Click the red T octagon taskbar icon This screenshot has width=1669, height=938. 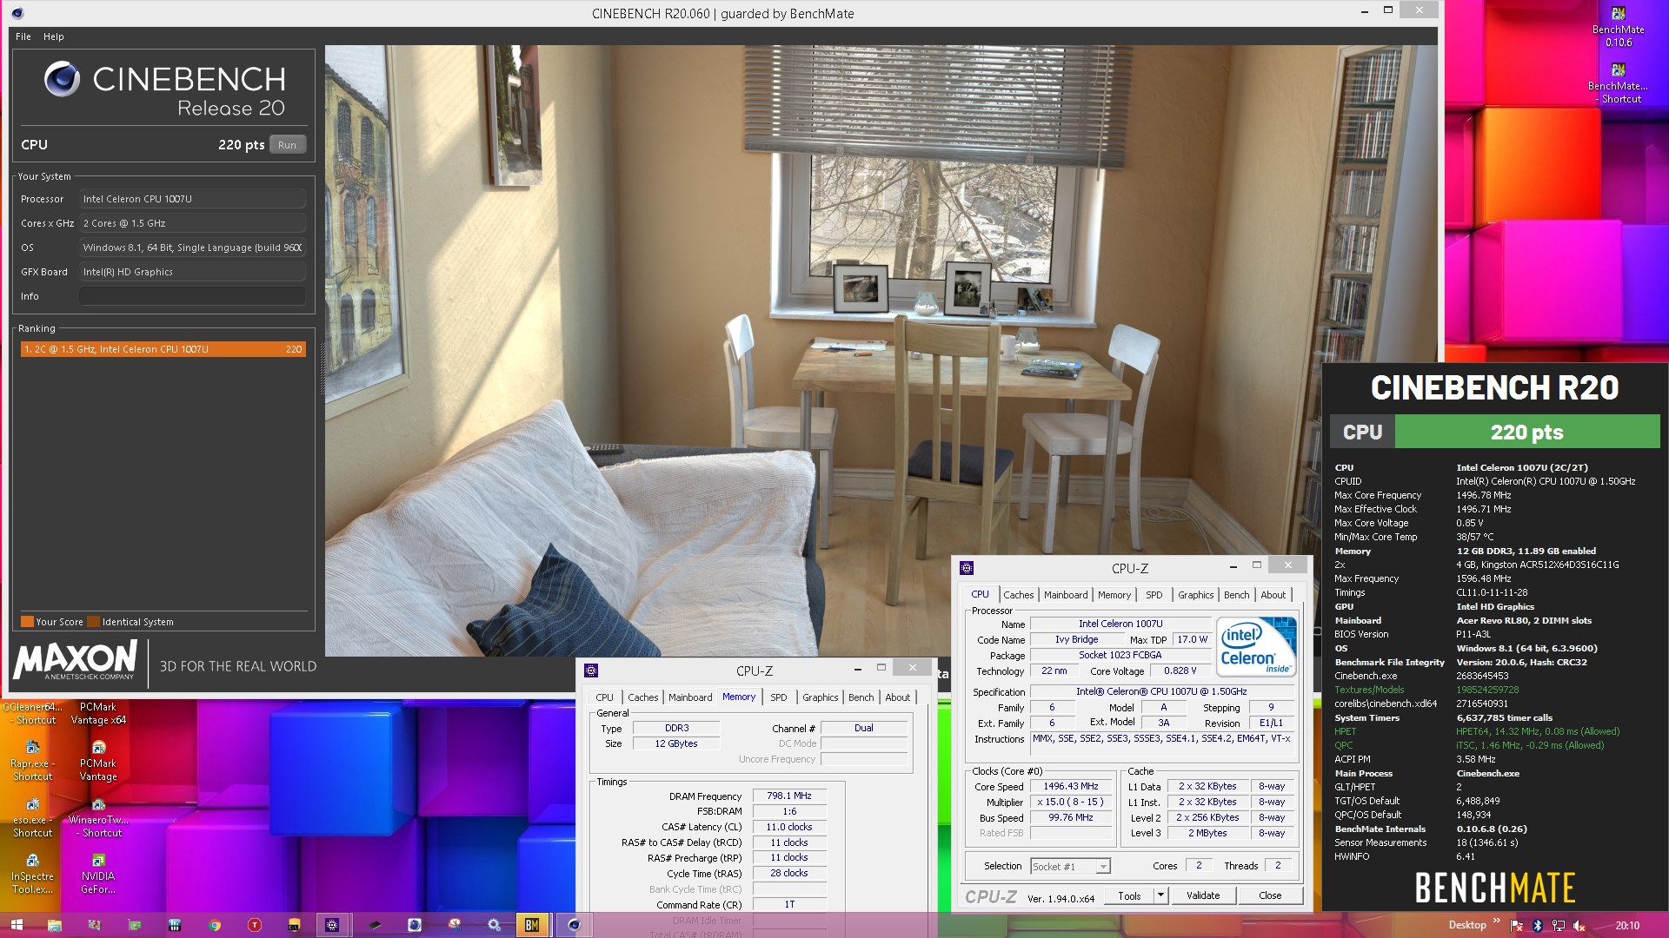[x=255, y=925]
